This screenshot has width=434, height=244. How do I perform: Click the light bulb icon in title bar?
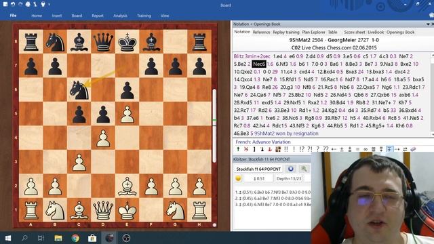[43, 4]
